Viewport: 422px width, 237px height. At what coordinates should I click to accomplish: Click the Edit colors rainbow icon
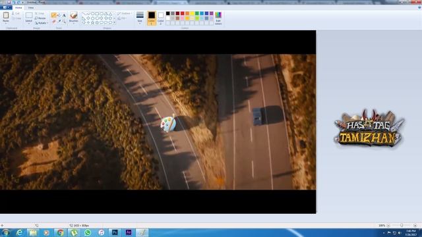(218, 15)
